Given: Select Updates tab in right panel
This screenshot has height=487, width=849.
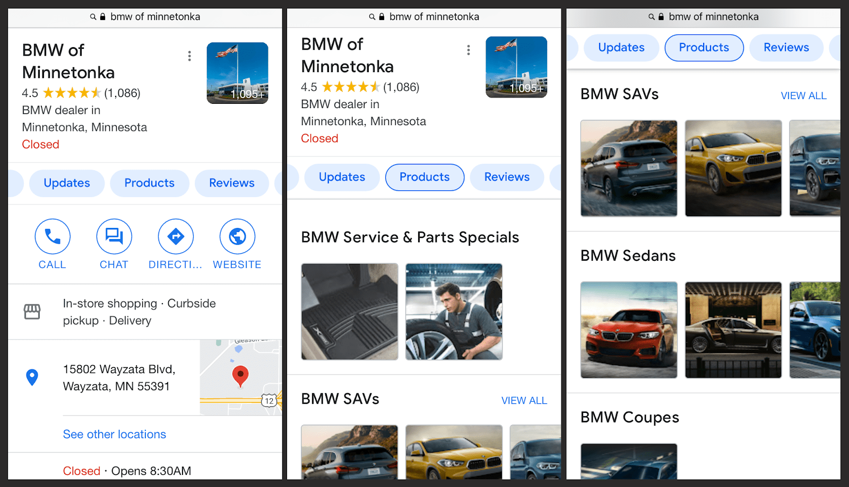Looking at the screenshot, I should coord(621,48).
